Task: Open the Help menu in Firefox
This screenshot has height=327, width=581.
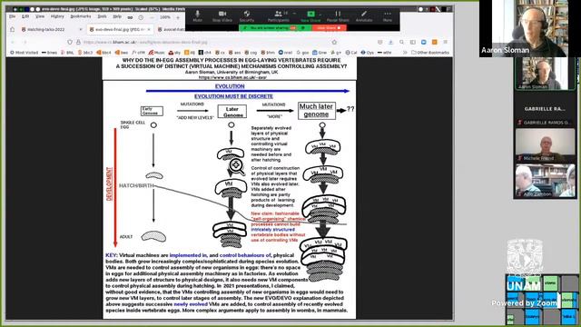Action: coord(117,16)
